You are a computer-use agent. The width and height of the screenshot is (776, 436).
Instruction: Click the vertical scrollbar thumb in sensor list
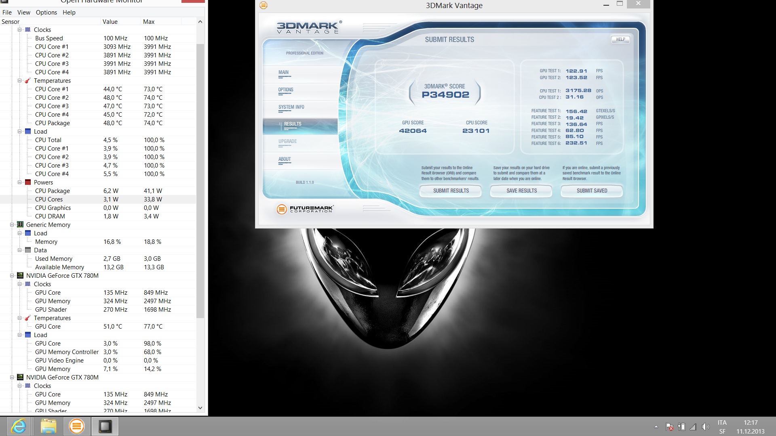[200, 181]
